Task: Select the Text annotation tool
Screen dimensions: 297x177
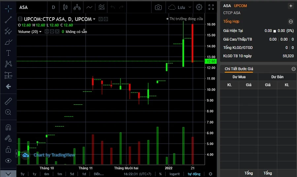Action: click(8, 53)
